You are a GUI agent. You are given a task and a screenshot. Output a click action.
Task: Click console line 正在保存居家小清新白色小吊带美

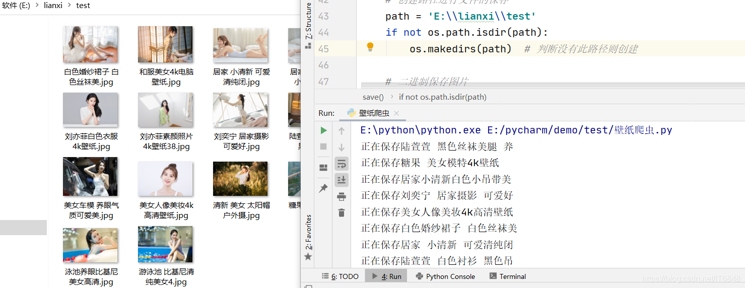point(436,179)
